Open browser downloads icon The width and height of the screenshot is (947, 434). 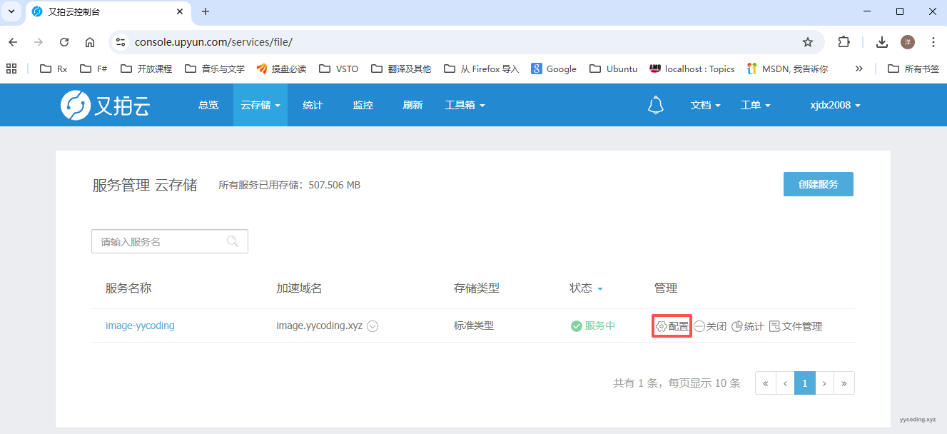pos(882,42)
